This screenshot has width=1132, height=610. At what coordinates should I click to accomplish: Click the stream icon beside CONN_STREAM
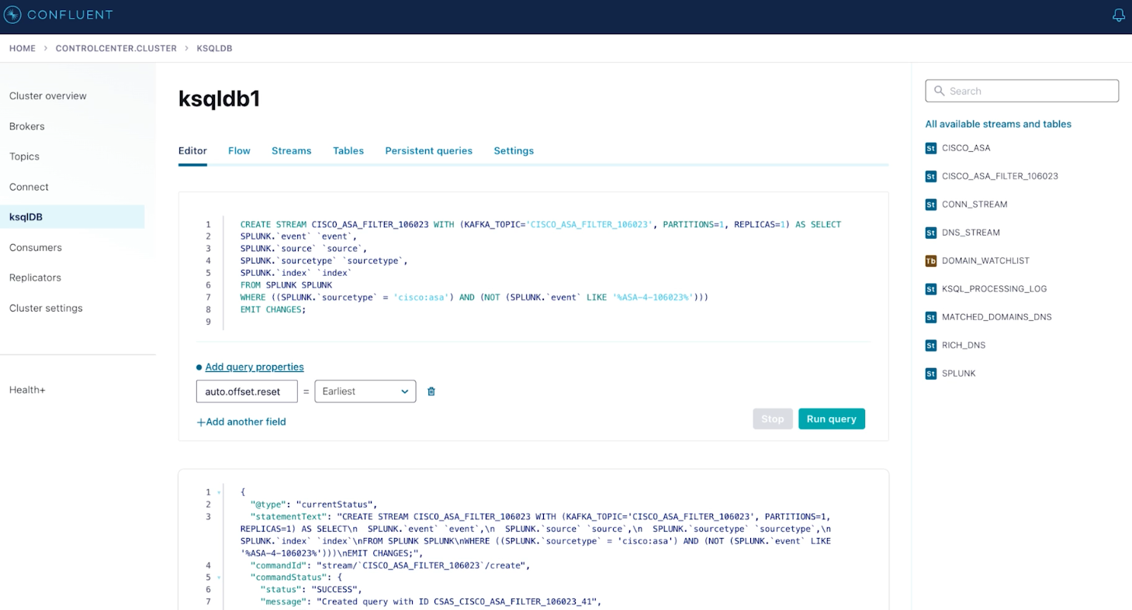tap(931, 205)
